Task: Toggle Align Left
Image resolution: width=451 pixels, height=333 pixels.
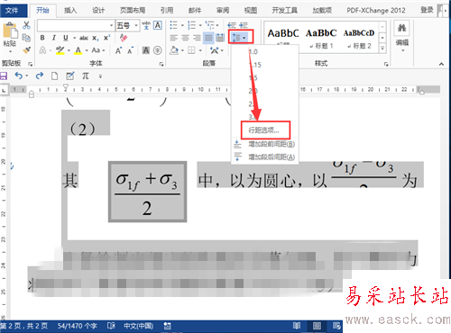Action: 174,38
